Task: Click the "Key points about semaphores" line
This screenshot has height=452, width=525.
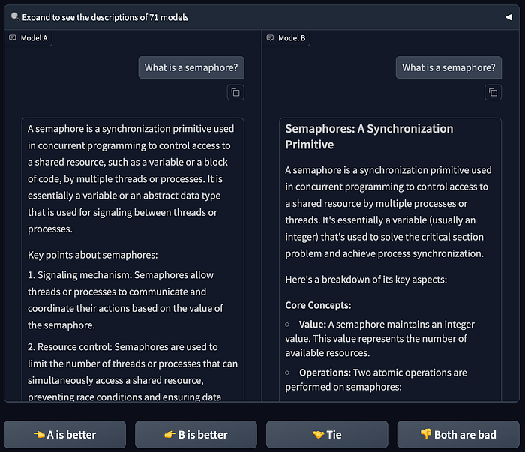Action: [92, 255]
